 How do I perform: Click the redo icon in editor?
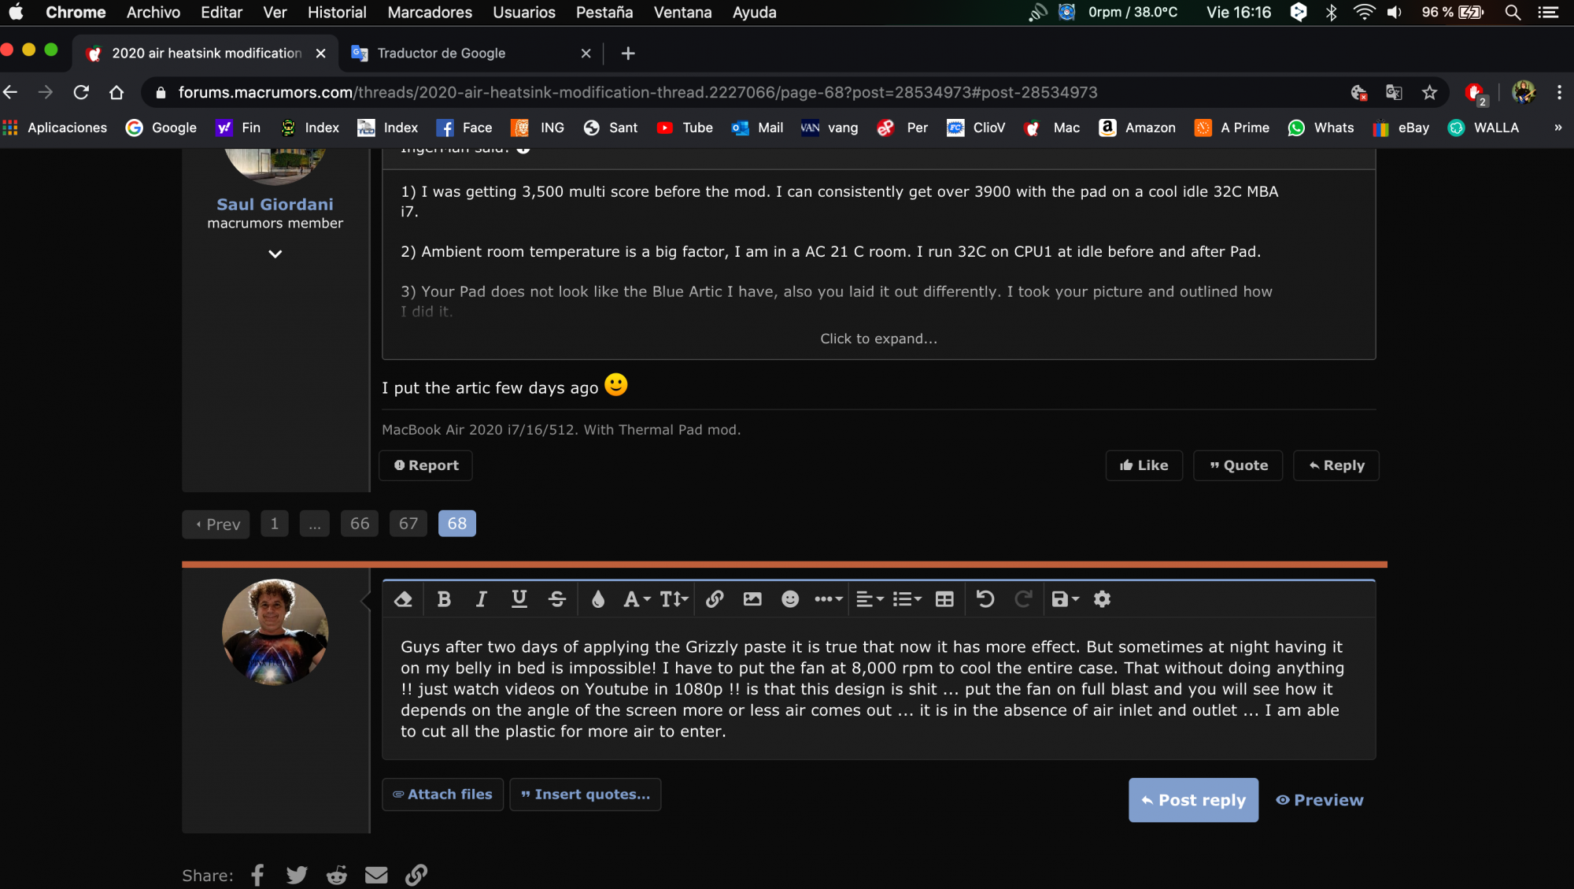[x=1023, y=599]
